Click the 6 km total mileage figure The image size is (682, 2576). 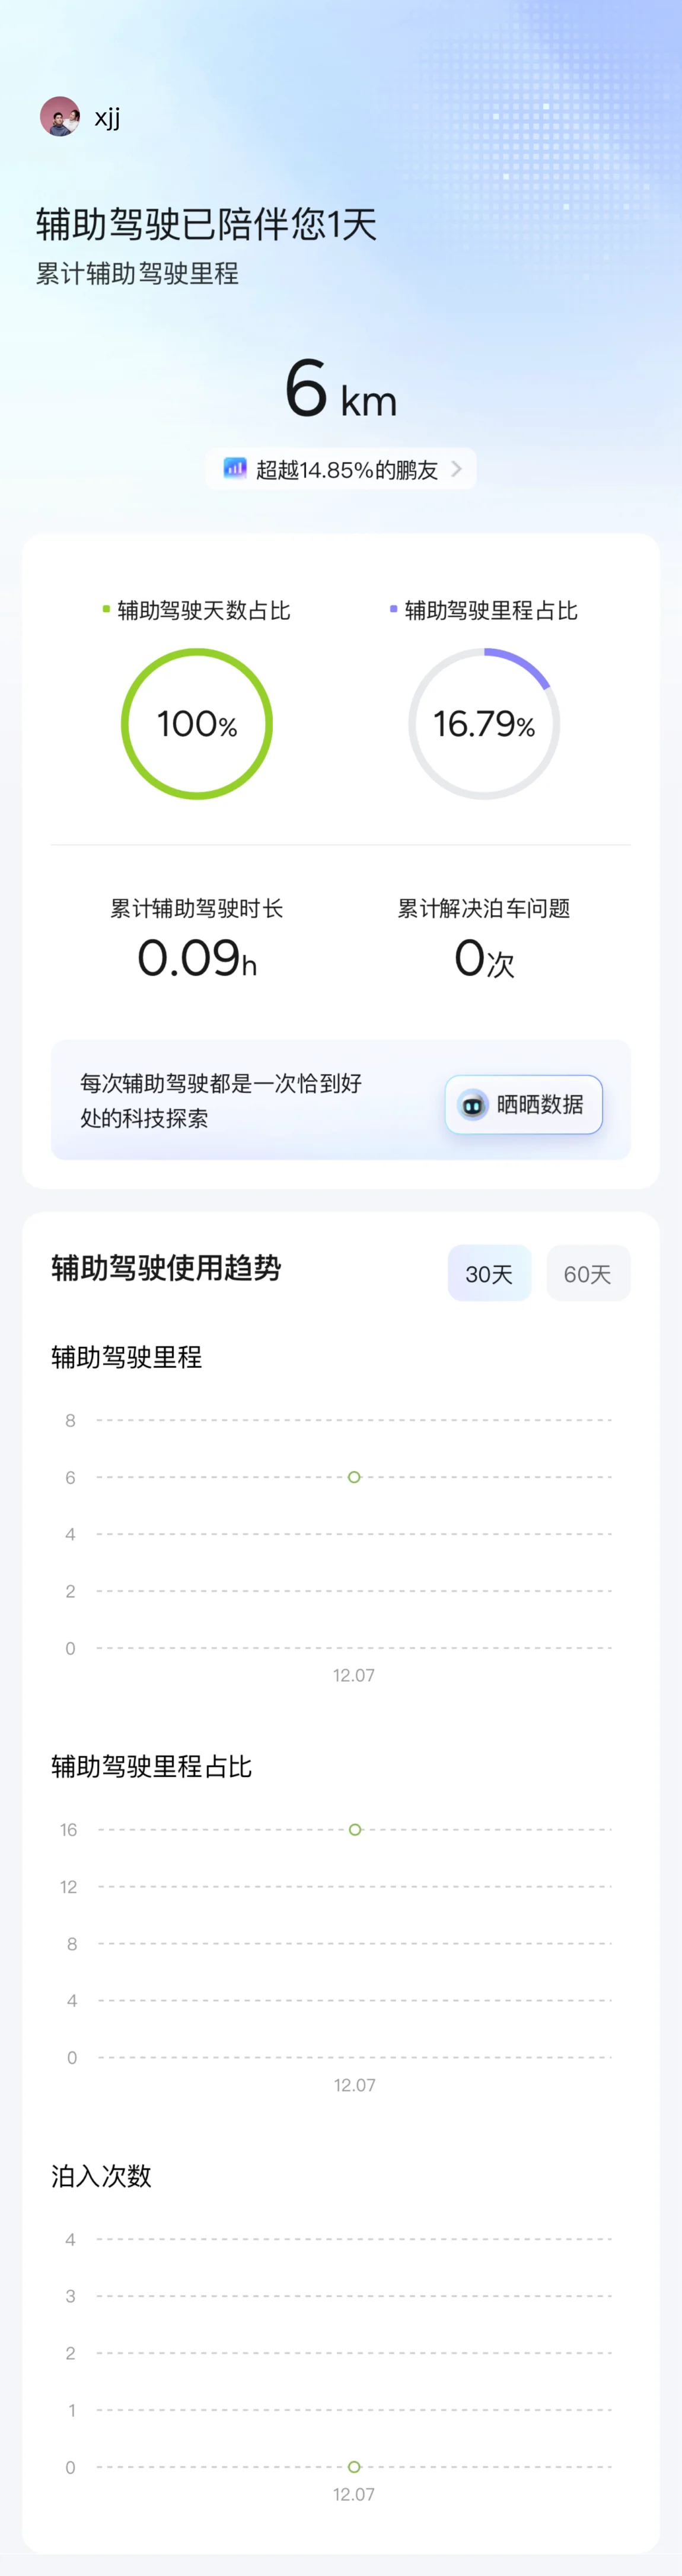(340, 390)
